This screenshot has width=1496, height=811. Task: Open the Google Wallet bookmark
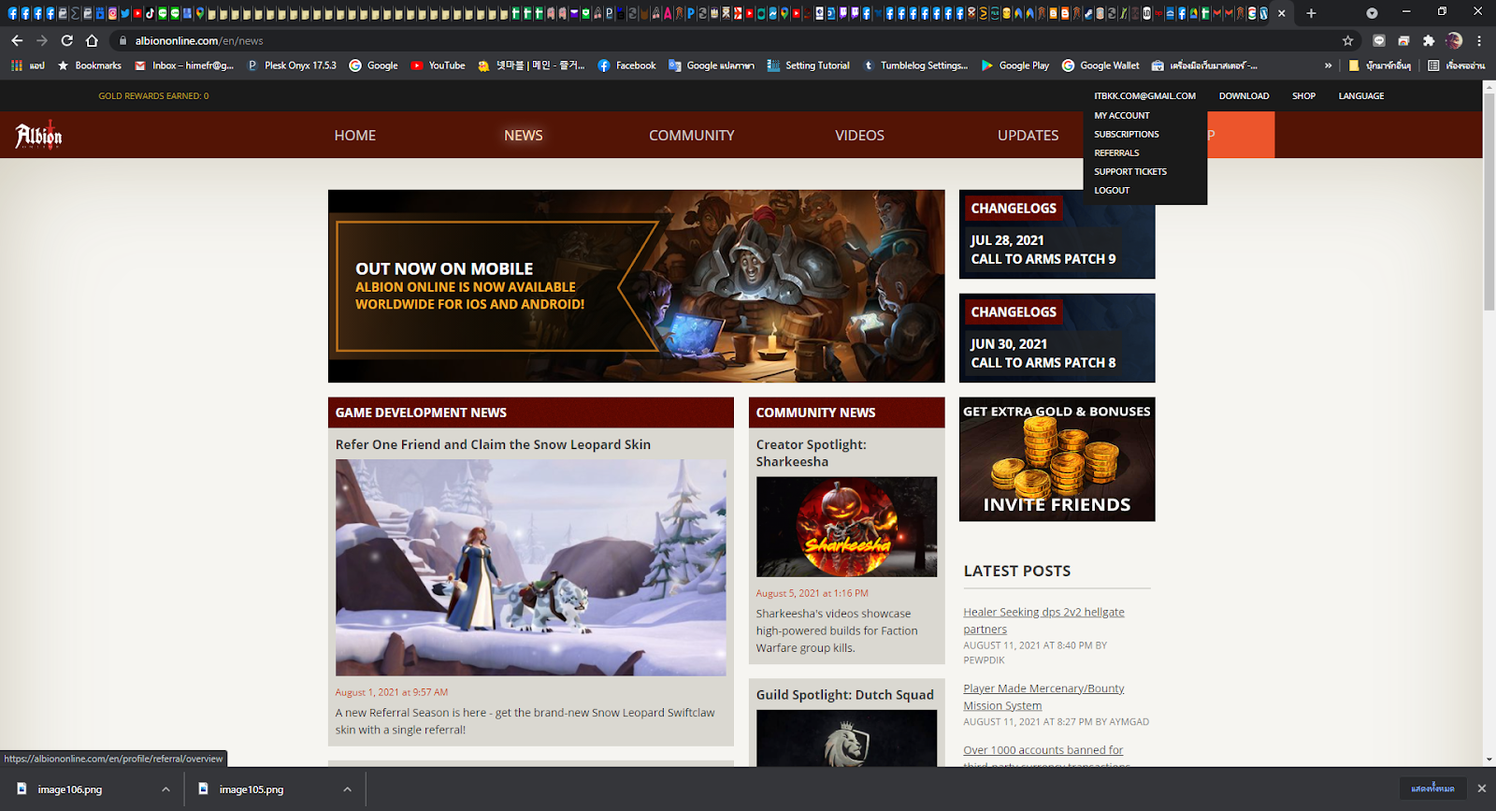tap(1100, 65)
